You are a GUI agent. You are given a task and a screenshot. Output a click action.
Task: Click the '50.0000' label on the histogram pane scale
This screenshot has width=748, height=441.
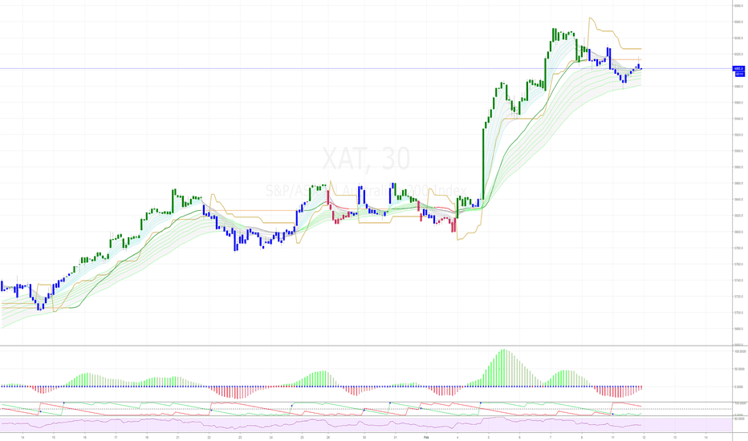click(x=740, y=369)
